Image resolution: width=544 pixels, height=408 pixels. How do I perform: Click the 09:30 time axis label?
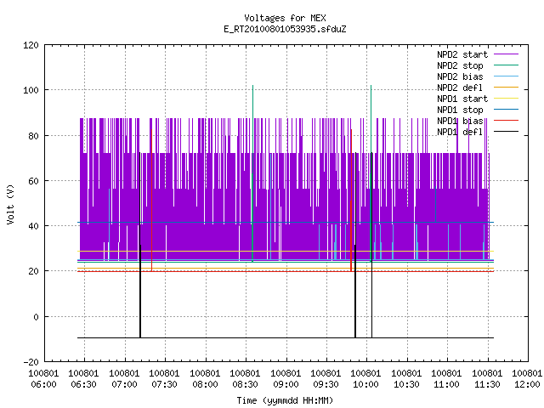(x=326, y=385)
